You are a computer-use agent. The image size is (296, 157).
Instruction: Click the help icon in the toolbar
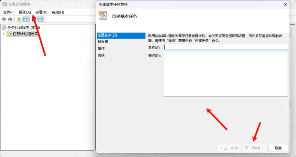pyautogui.click(x=33, y=19)
